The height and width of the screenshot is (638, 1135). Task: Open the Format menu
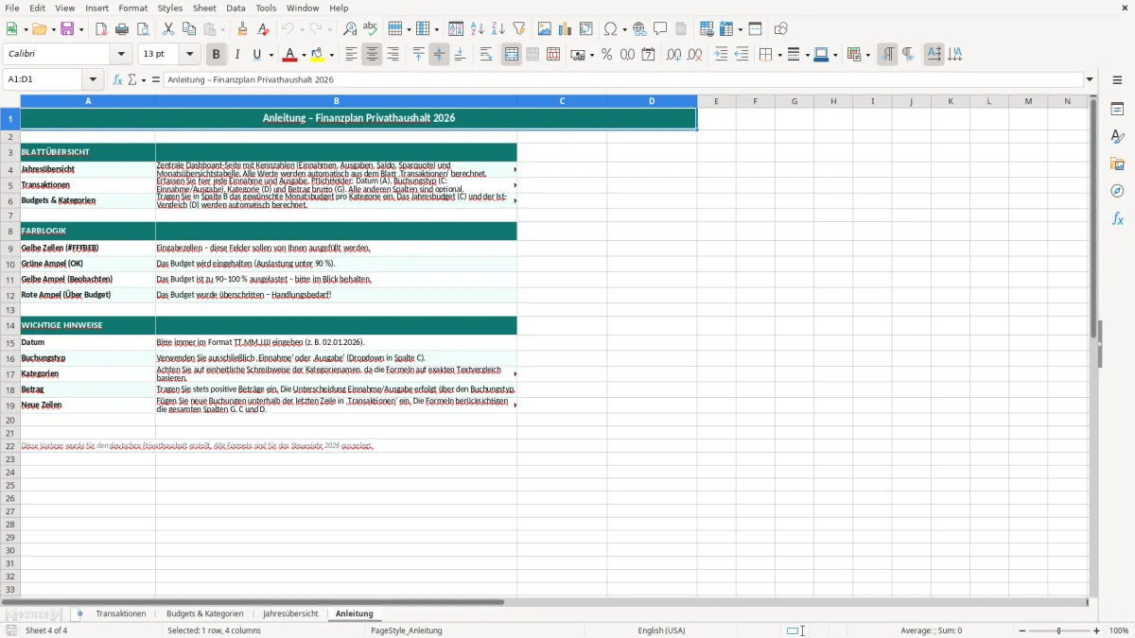[132, 8]
